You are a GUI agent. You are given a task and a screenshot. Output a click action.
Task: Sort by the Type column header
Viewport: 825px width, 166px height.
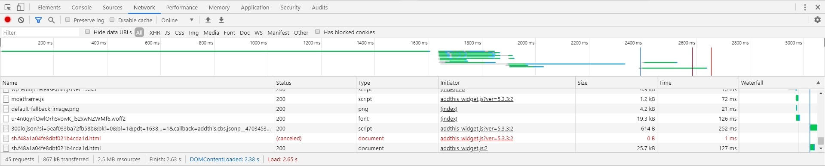click(x=397, y=83)
